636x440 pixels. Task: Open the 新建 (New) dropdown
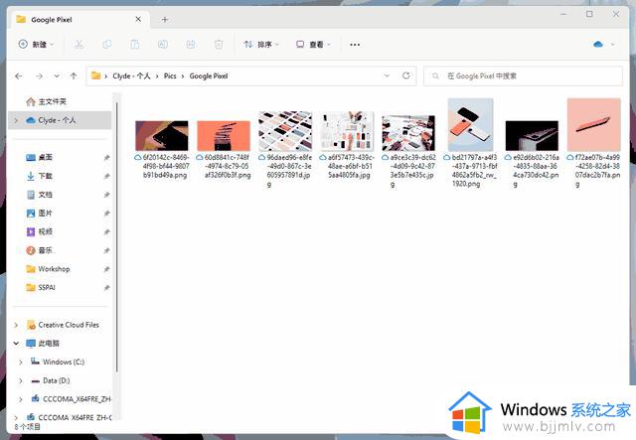(36, 45)
